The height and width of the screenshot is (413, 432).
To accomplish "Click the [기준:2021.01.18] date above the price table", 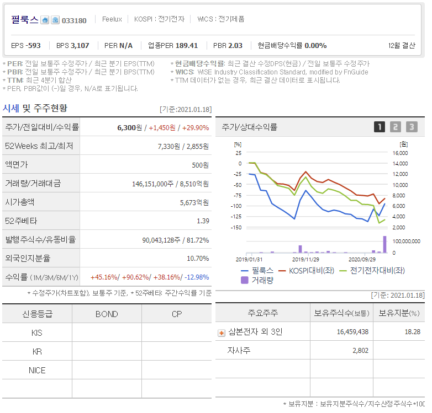I will coord(186,109).
